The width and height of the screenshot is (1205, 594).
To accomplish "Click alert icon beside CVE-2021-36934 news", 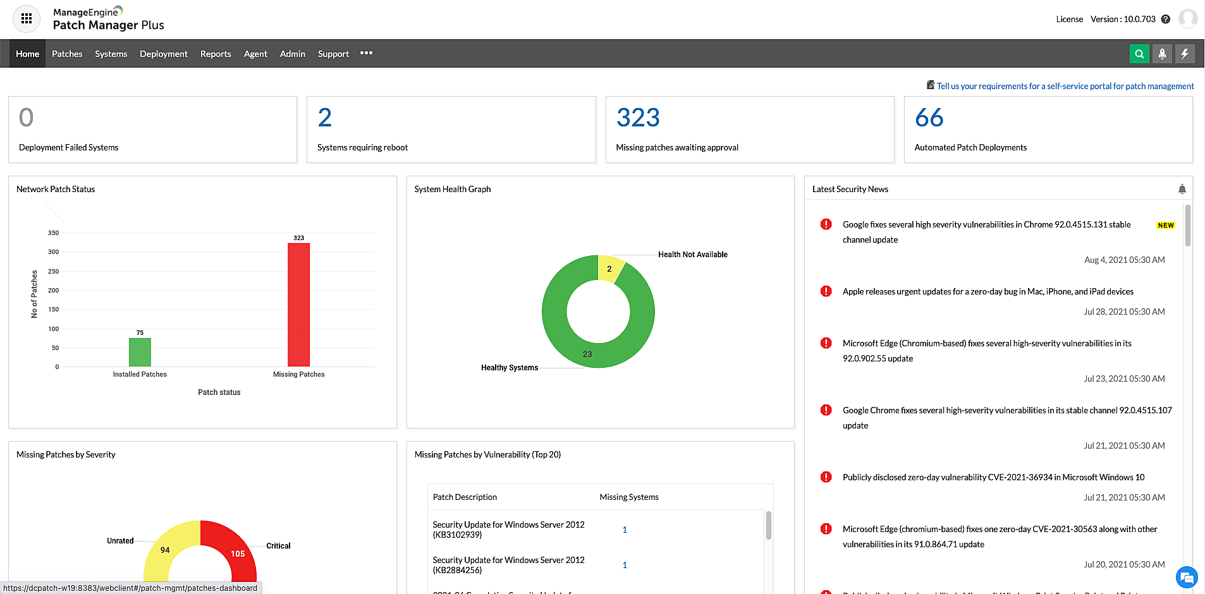I will pos(826,477).
